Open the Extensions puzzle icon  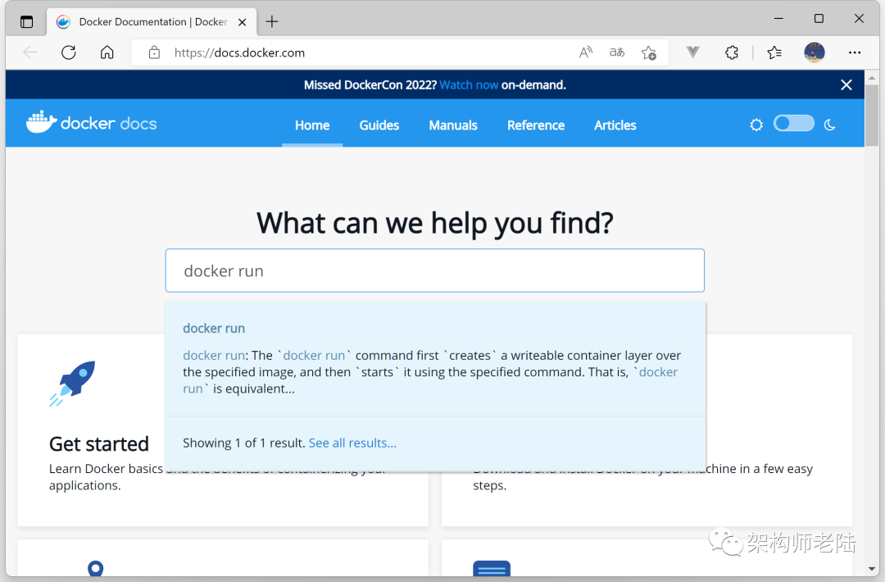(x=732, y=52)
